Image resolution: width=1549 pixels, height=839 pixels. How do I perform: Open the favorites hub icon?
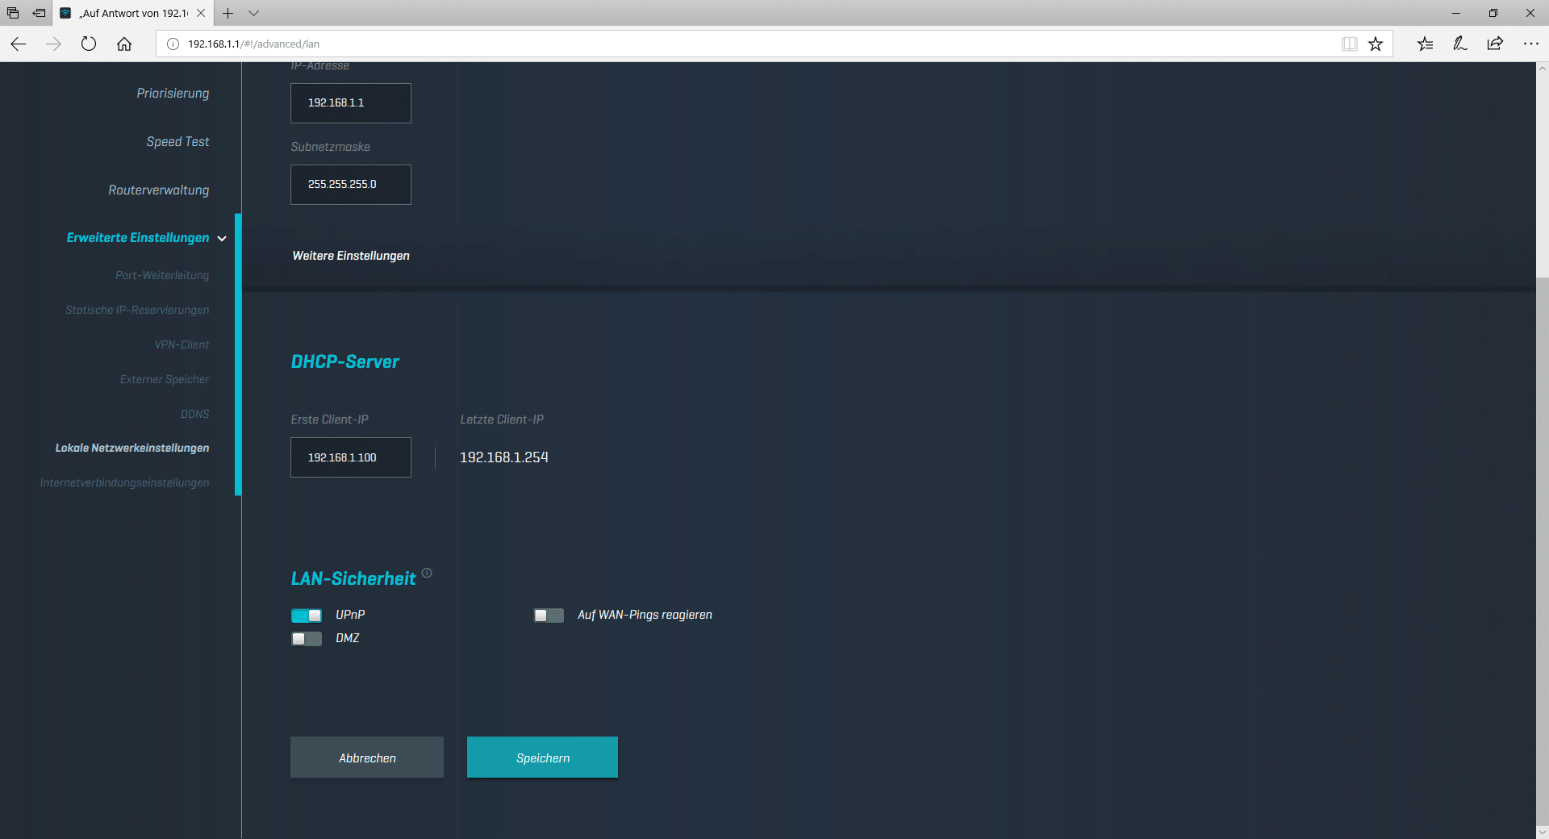pos(1425,44)
